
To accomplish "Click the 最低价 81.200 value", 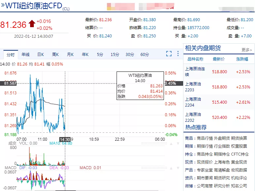I will (247, 20).
